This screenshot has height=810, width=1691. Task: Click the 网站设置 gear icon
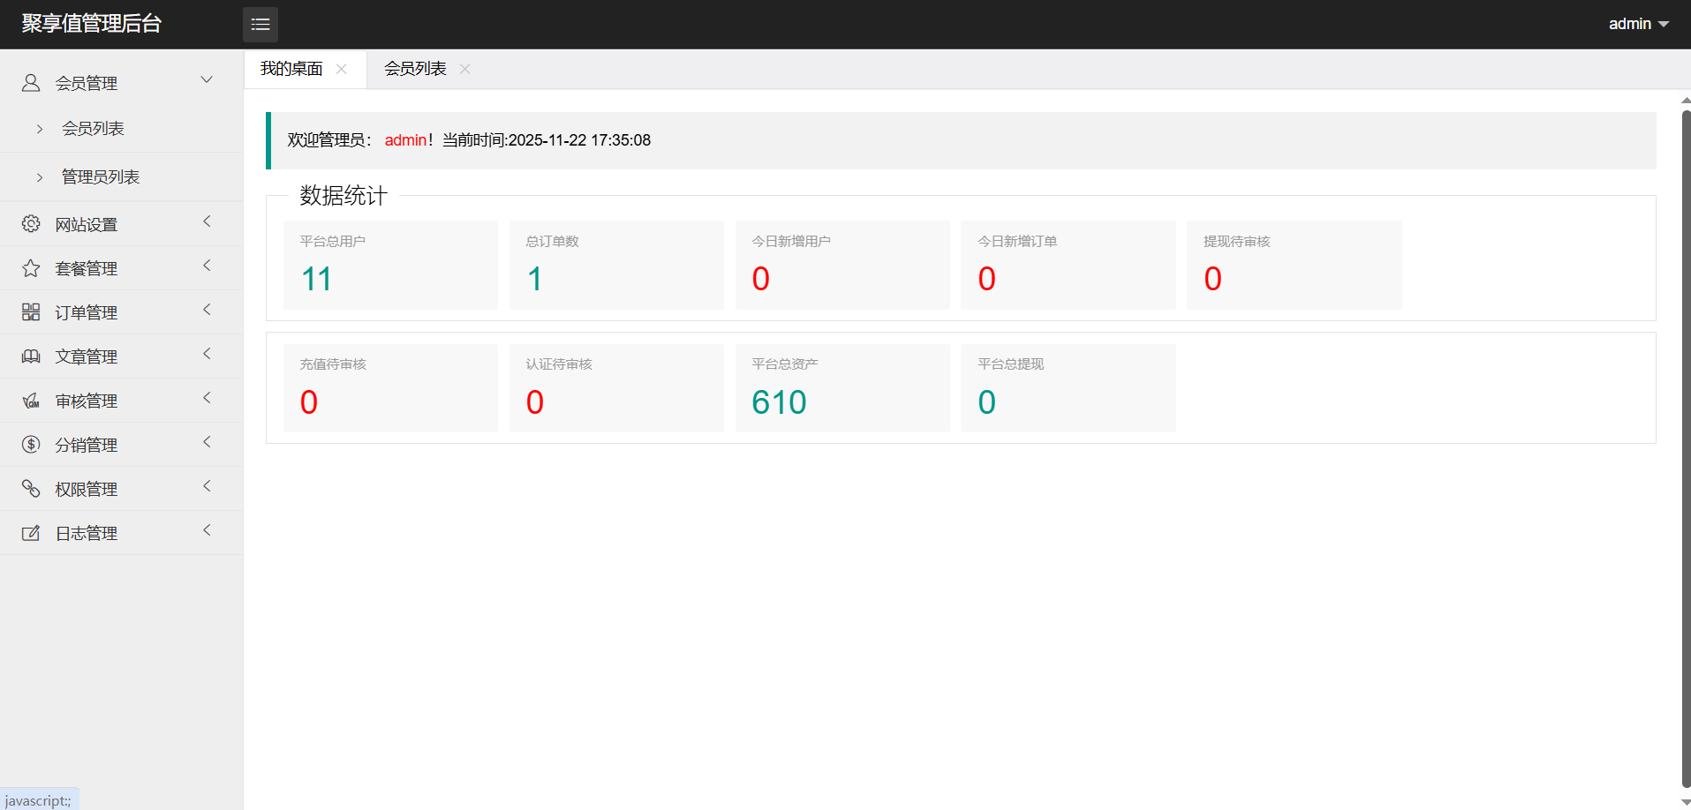click(31, 224)
